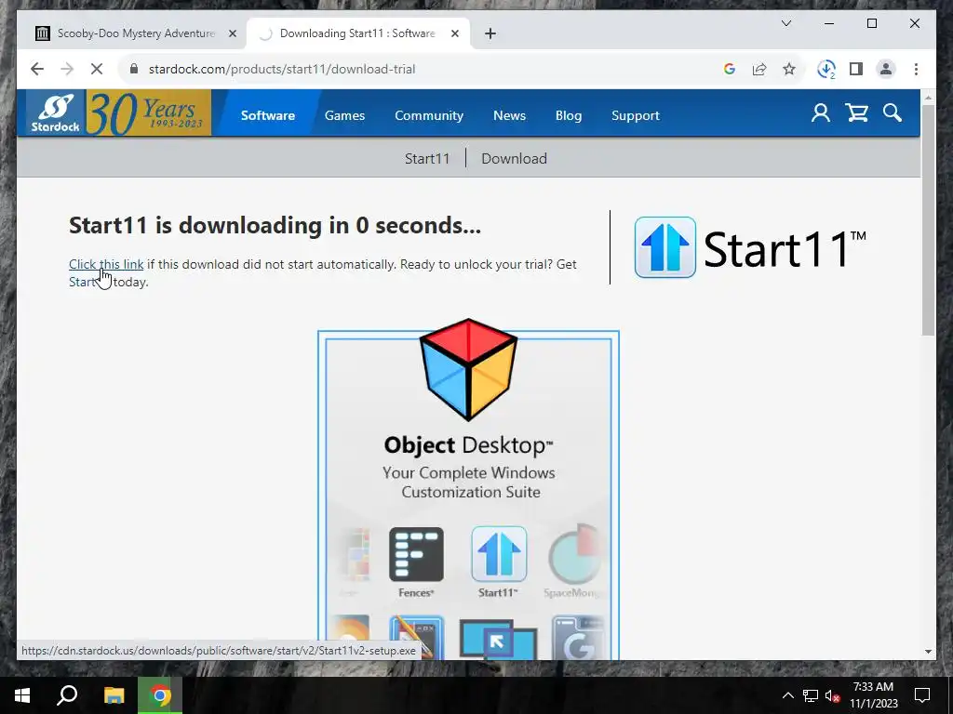Screen dimensions: 953x714
Task: Click the Stardock logo in the header
Action: [55, 112]
